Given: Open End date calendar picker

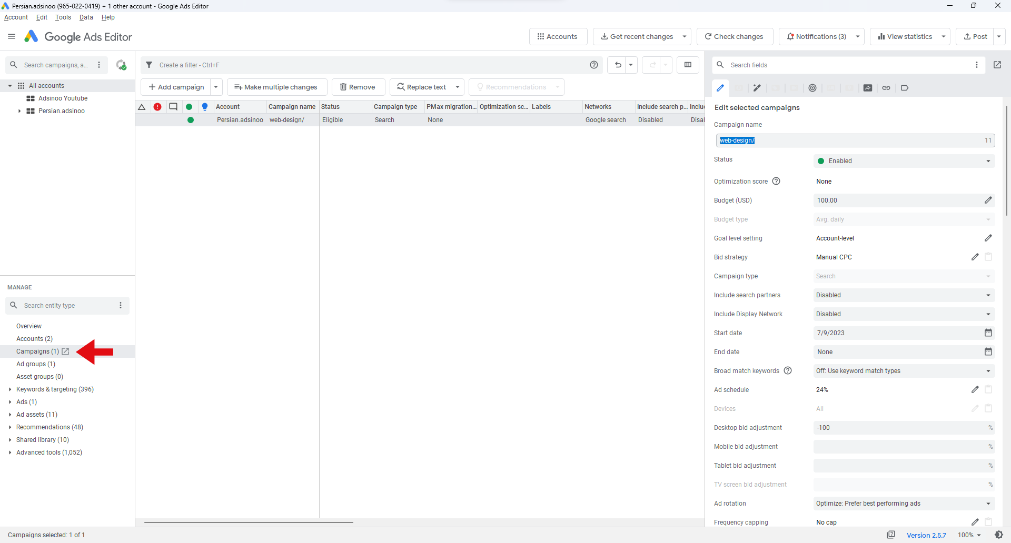Looking at the screenshot, I should [988, 351].
